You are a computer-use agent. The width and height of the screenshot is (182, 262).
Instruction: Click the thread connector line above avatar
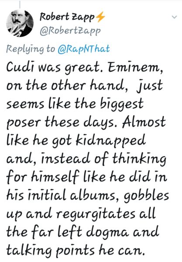coord(20,4)
